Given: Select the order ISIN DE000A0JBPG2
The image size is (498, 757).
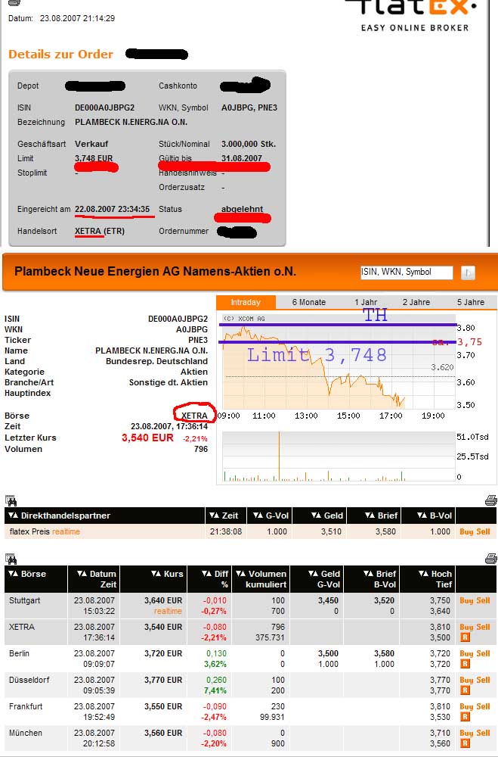Looking at the screenshot, I should pyautogui.click(x=104, y=107).
